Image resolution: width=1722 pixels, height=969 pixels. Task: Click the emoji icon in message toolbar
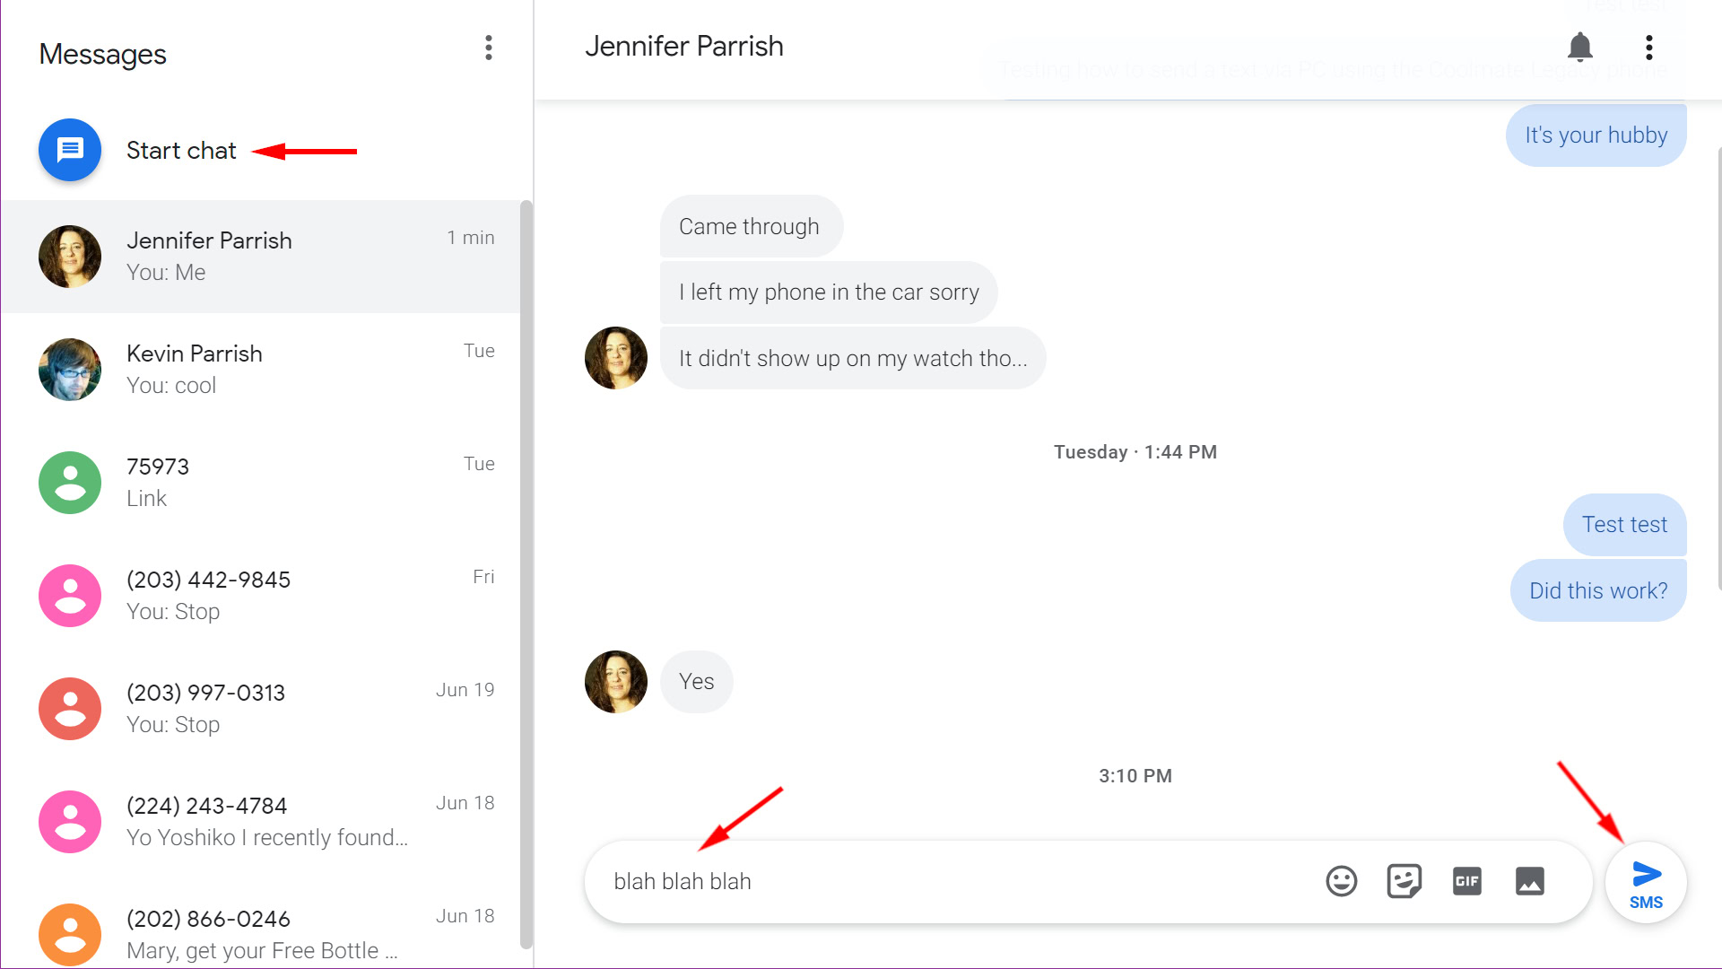point(1340,880)
